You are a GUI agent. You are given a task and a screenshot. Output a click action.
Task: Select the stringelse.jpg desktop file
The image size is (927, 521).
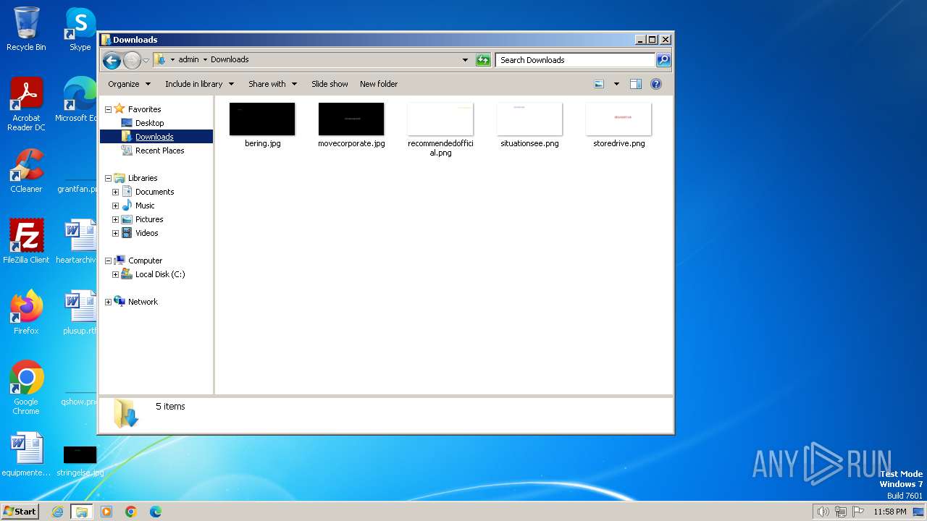80,461
